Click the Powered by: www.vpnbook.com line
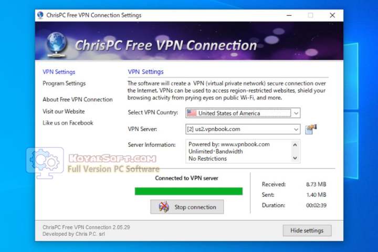The image size is (378, 252). point(229,144)
